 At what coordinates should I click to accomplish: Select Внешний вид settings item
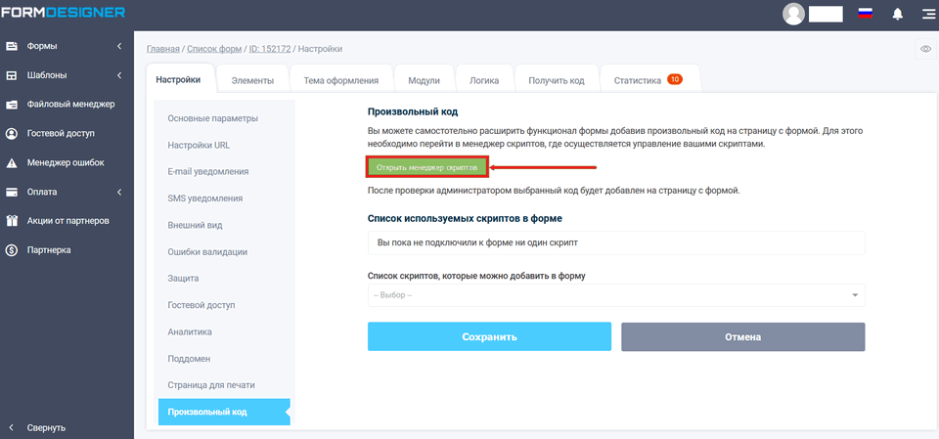click(196, 225)
